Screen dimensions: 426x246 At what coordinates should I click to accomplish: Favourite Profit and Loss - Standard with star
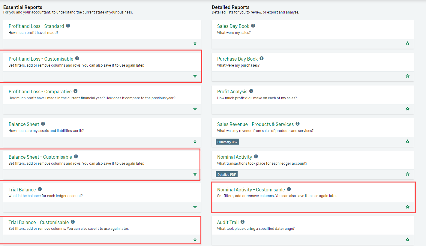195,43
